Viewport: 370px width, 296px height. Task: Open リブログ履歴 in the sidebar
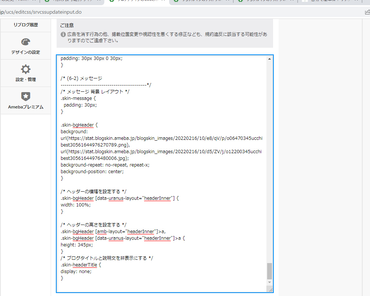point(26,25)
